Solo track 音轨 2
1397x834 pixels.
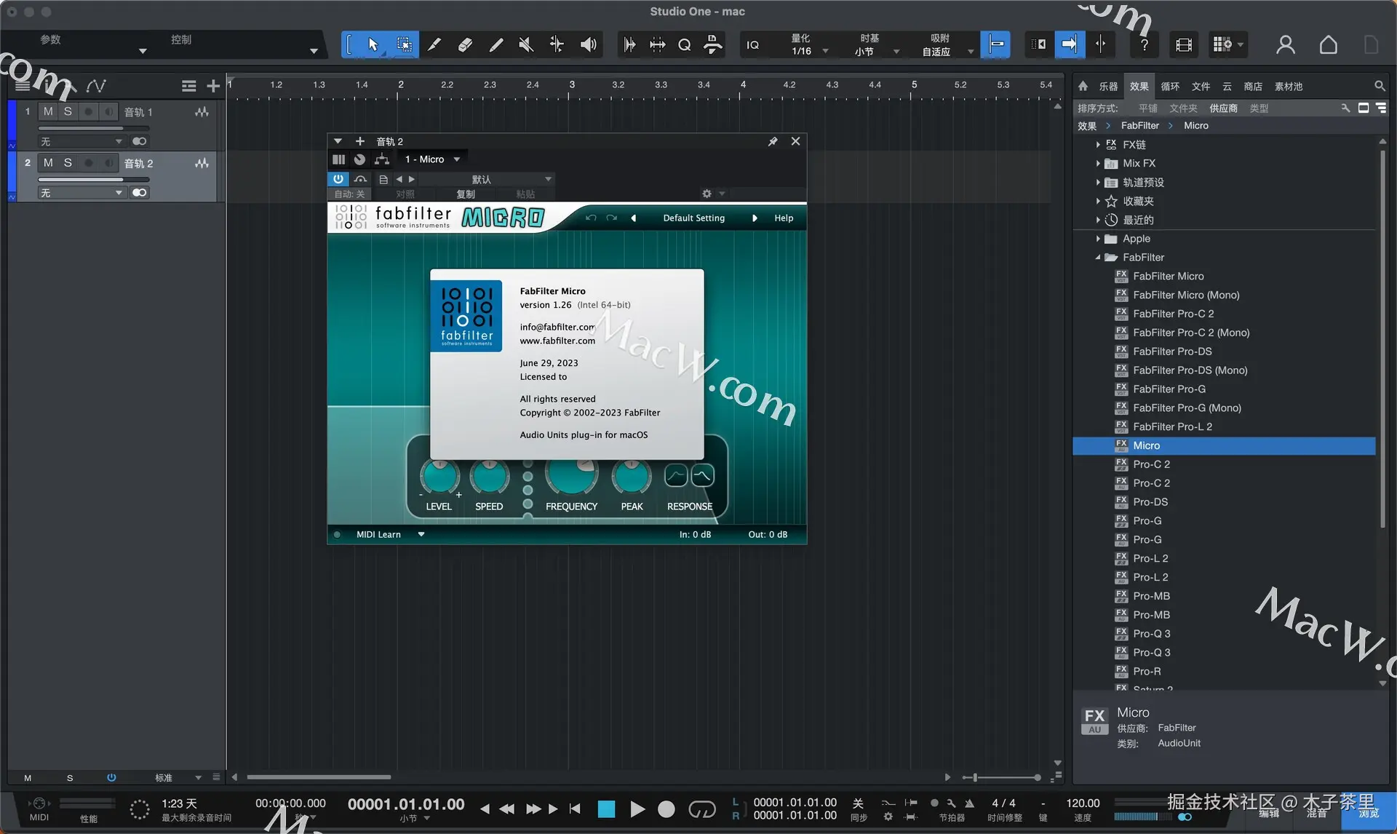(68, 163)
